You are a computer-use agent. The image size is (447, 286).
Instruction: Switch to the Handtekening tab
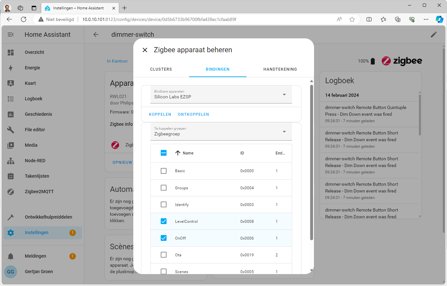point(280,69)
